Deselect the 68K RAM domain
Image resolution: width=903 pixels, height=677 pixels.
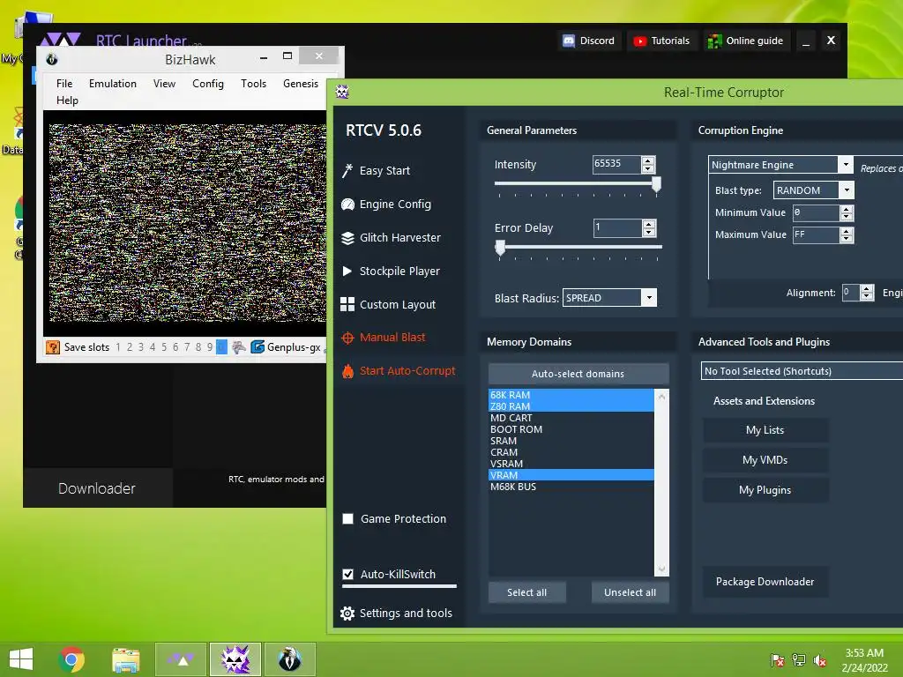point(571,395)
